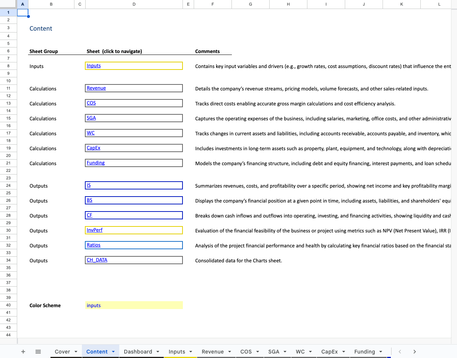
Task: Navigate using the Inputs hyperlink
Action: pos(93,65)
